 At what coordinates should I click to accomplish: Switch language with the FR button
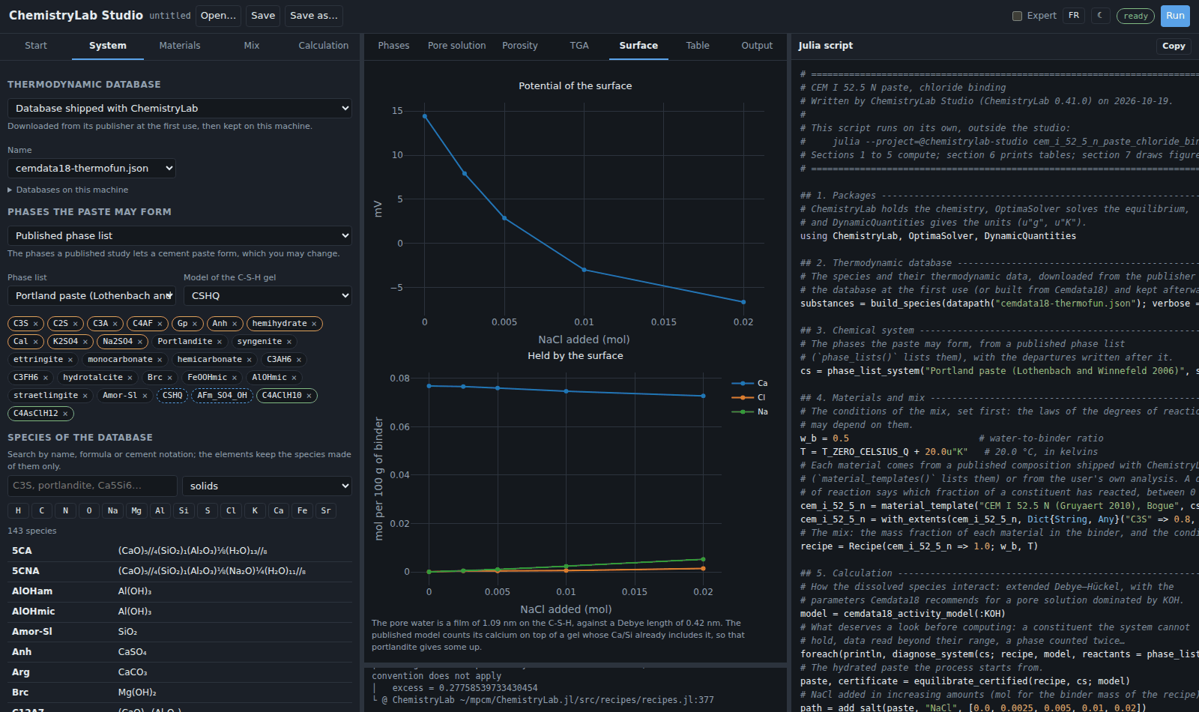click(1074, 16)
